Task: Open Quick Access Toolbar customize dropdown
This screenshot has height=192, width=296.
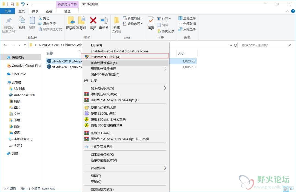Action: pos(28,4)
